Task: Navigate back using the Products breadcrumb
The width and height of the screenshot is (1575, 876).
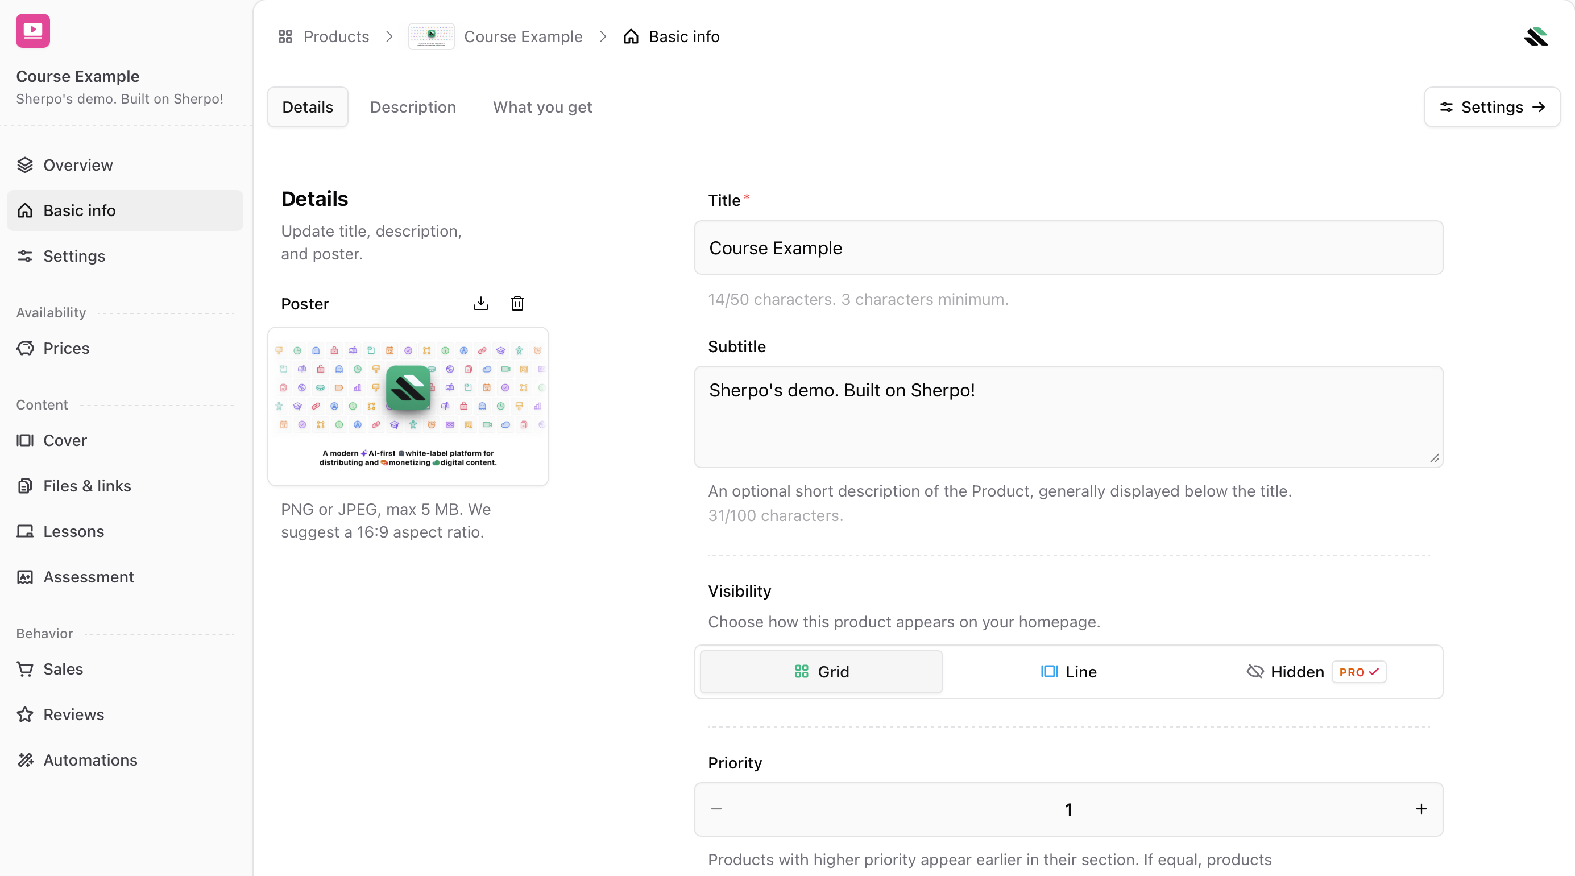Action: 335,36
